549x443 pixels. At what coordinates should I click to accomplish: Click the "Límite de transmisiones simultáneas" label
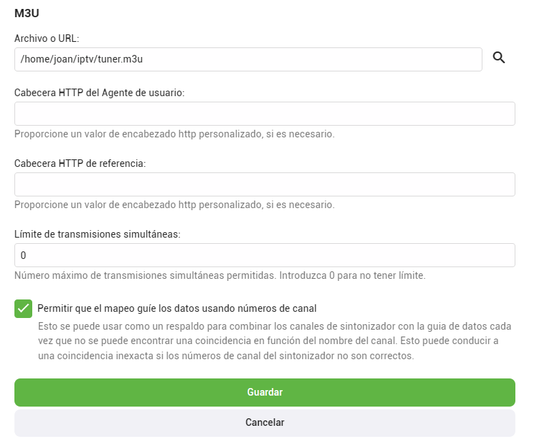pos(97,234)
